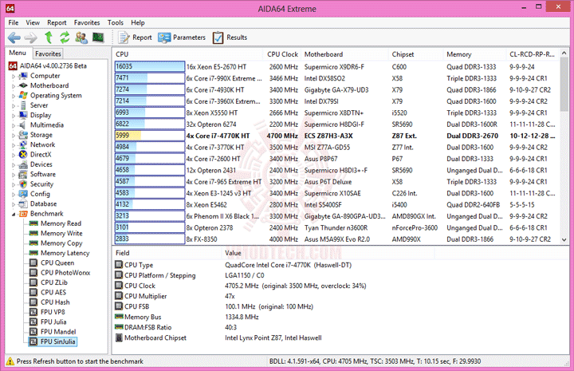Select the Display category icon
This screenshot has width=574, height=371.
pyautogui.click(x=23, y=116)
